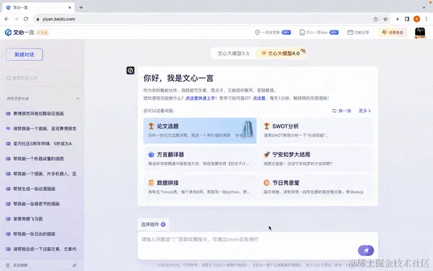Click the 批量删除 trash icon in the sidebar
The height and width of the screenshot is (271, 433).
pyautogui.click(x=8, y=265)
